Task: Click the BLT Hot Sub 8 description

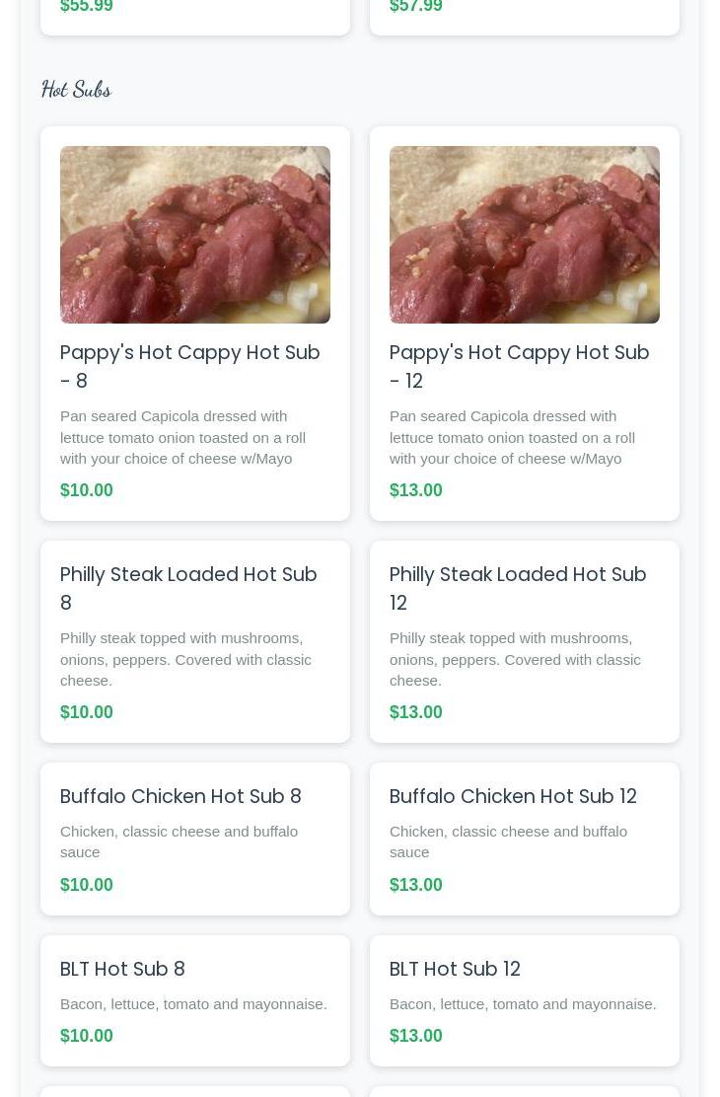Action: coord(193,1004)
